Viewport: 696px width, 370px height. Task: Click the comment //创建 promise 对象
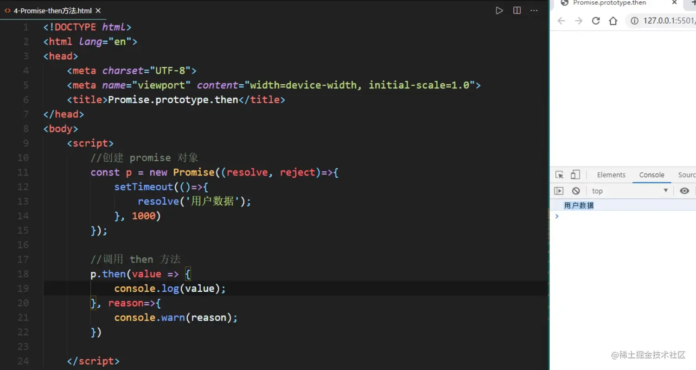pos(144,158)
